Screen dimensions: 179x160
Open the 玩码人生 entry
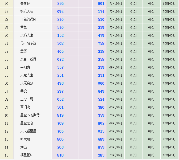pyautogui.click(x=27, y=35)
